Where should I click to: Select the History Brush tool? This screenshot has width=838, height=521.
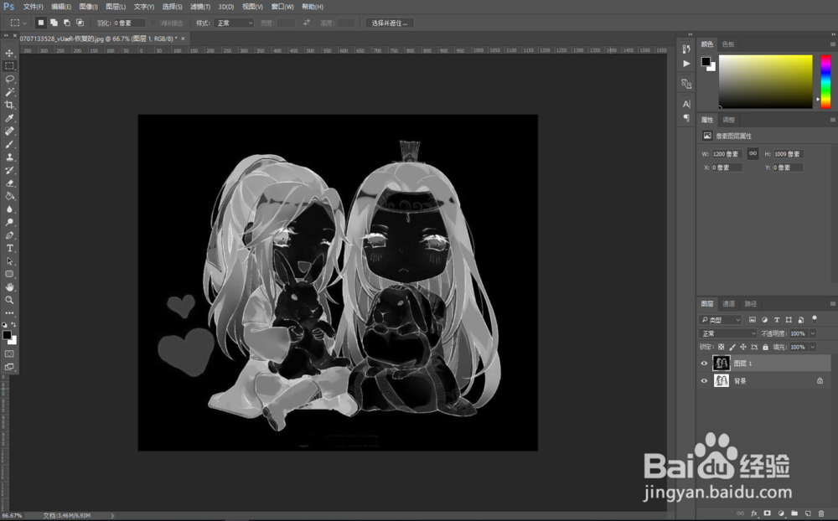point(9,170)
